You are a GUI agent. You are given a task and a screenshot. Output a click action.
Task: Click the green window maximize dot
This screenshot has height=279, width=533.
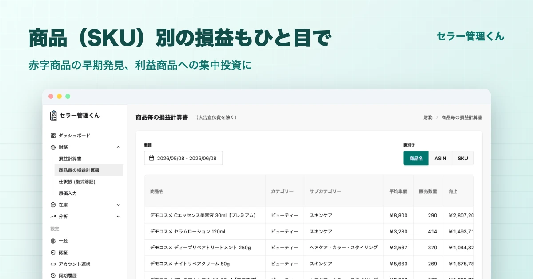click(x=68, y=96)
